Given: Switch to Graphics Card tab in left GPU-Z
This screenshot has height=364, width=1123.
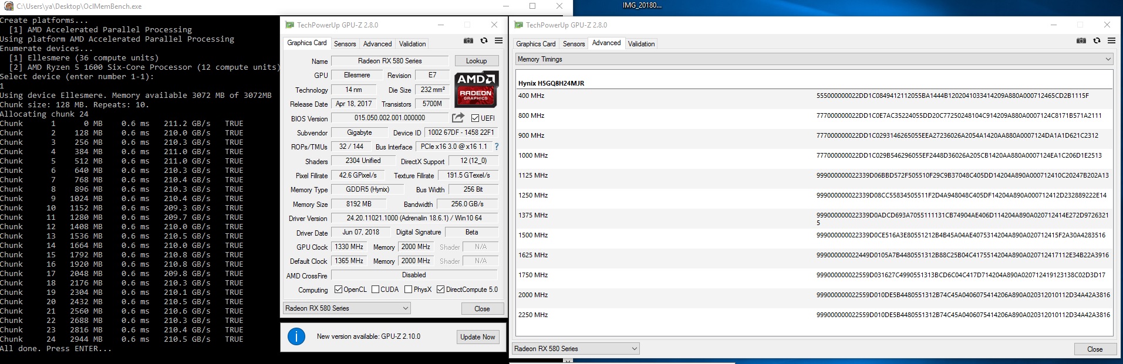Looking at the screenshot, I should (x=306, y=43).
